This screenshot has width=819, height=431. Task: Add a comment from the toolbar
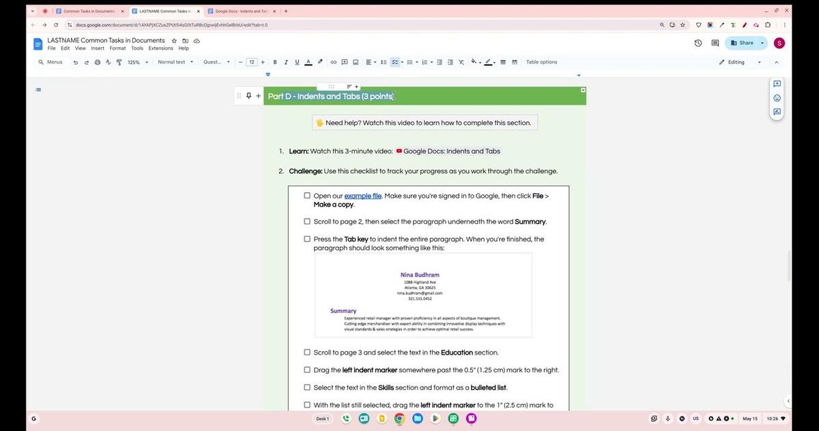point(345,62)
